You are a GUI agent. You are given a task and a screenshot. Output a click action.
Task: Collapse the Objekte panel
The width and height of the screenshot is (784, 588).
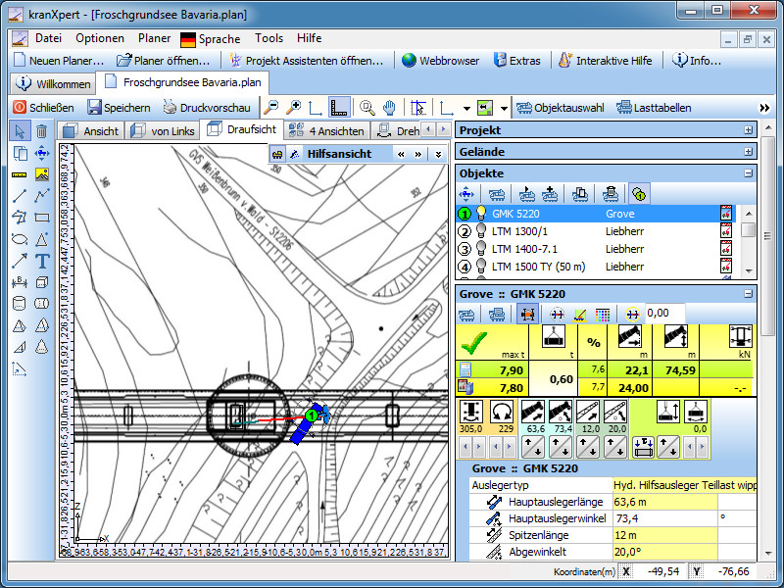(749, 173)
